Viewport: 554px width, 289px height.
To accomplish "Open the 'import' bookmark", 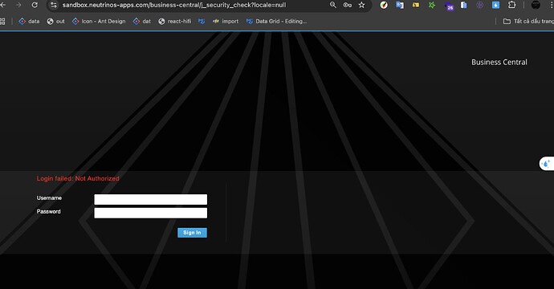I will [x=225, y=22].
